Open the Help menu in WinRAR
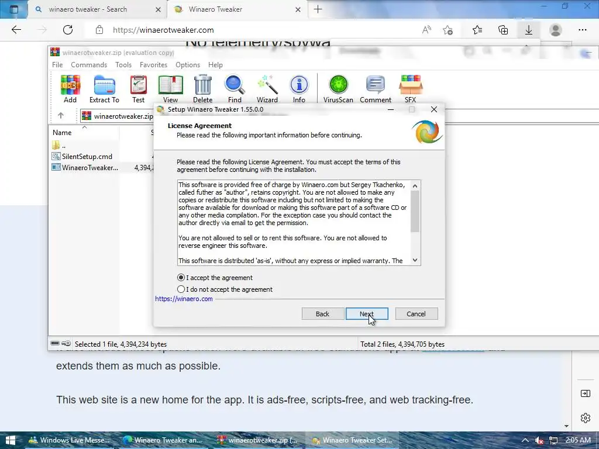Screen dimensions: 599x449 (x=215, y=65)
